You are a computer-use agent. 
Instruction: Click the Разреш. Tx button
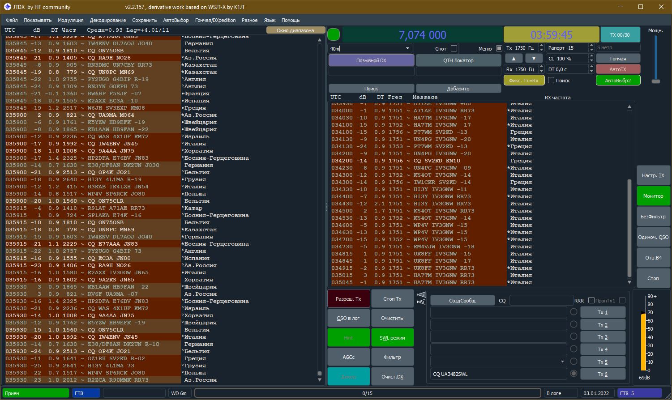point(349,299)
